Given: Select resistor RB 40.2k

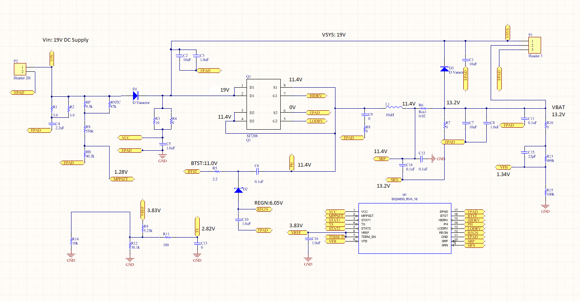Looking at the screenshot, I should 85,155.
